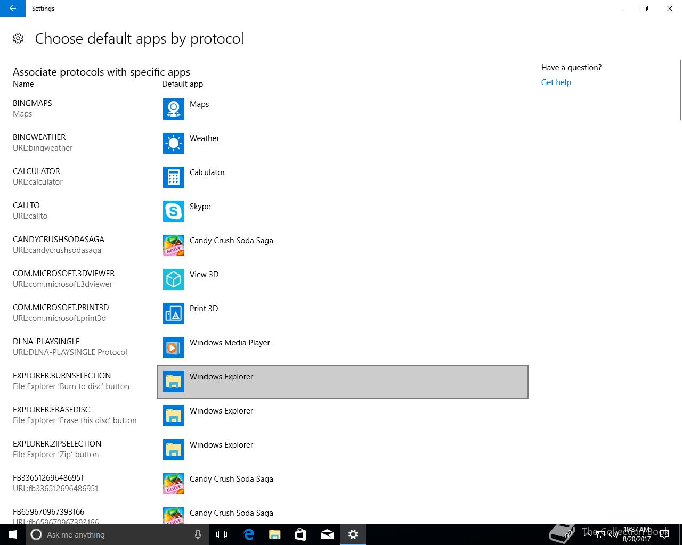Click the Windows Explorer icon for EXPLORER.ERASEDISC
The width and height of the screenshot is (682, 545).
(174, 416)
